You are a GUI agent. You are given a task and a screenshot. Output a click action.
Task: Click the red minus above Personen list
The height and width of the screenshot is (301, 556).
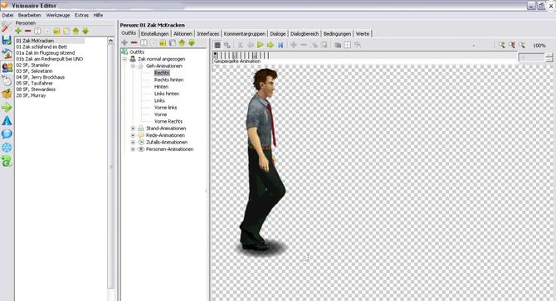coord(27,32)
